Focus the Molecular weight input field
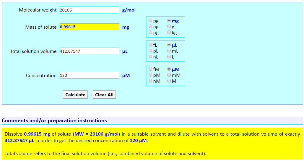 (x=90, y=10)
